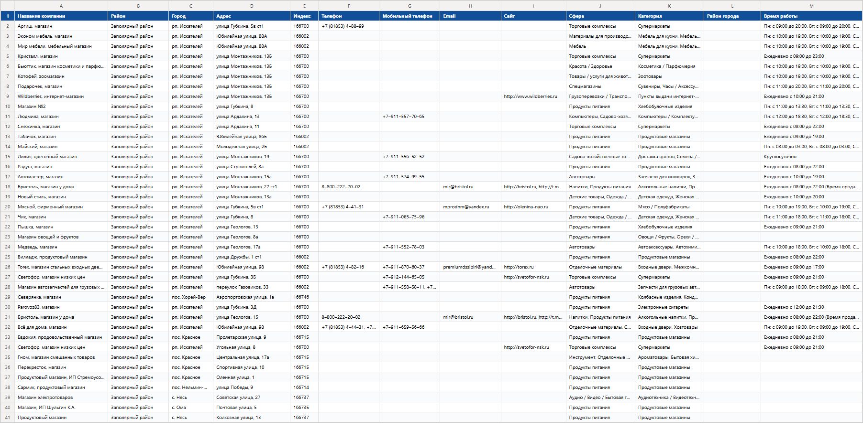The width and height of the screenshot is (863, 431).
Task: Select the 'Магазин №2' cell
Action: [x=61, y=107]
